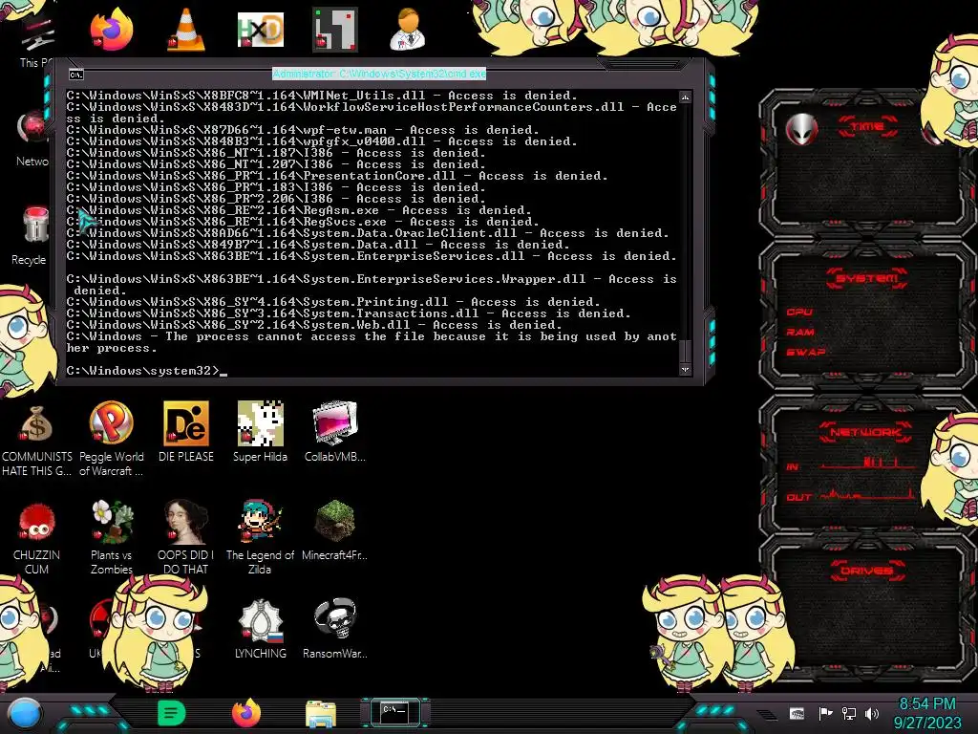Click the System.Transactions.dll access denied line
The height and width of the screenshot is (734, 978).
click(x=349, y=313)
